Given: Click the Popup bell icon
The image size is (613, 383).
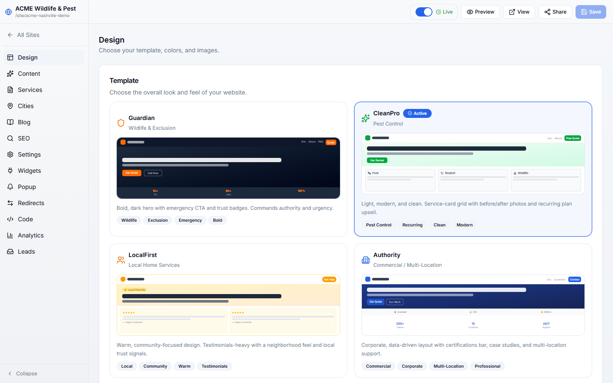Looking at the screenshot, I should click(x=10, y=187).
